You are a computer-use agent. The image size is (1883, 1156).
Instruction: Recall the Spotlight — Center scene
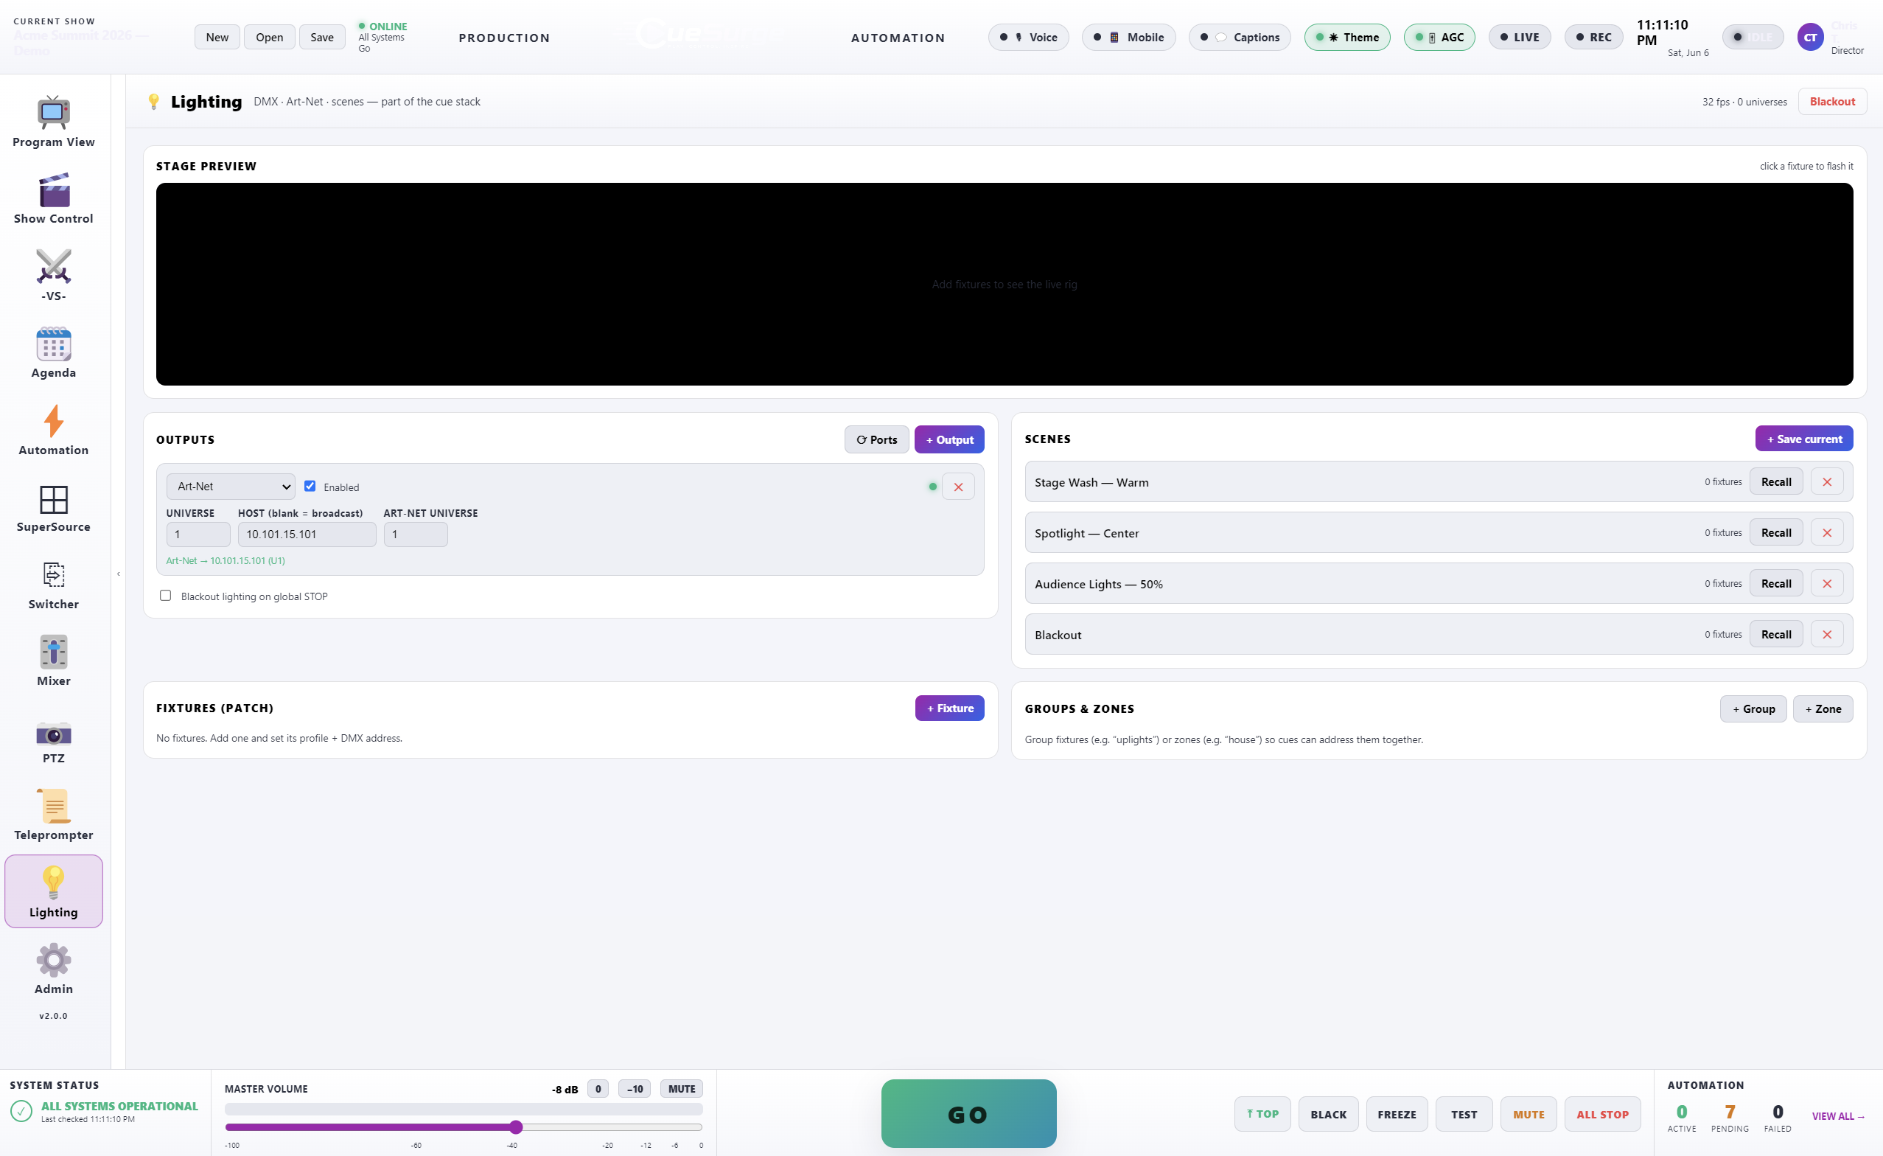tap(1776, 533)
